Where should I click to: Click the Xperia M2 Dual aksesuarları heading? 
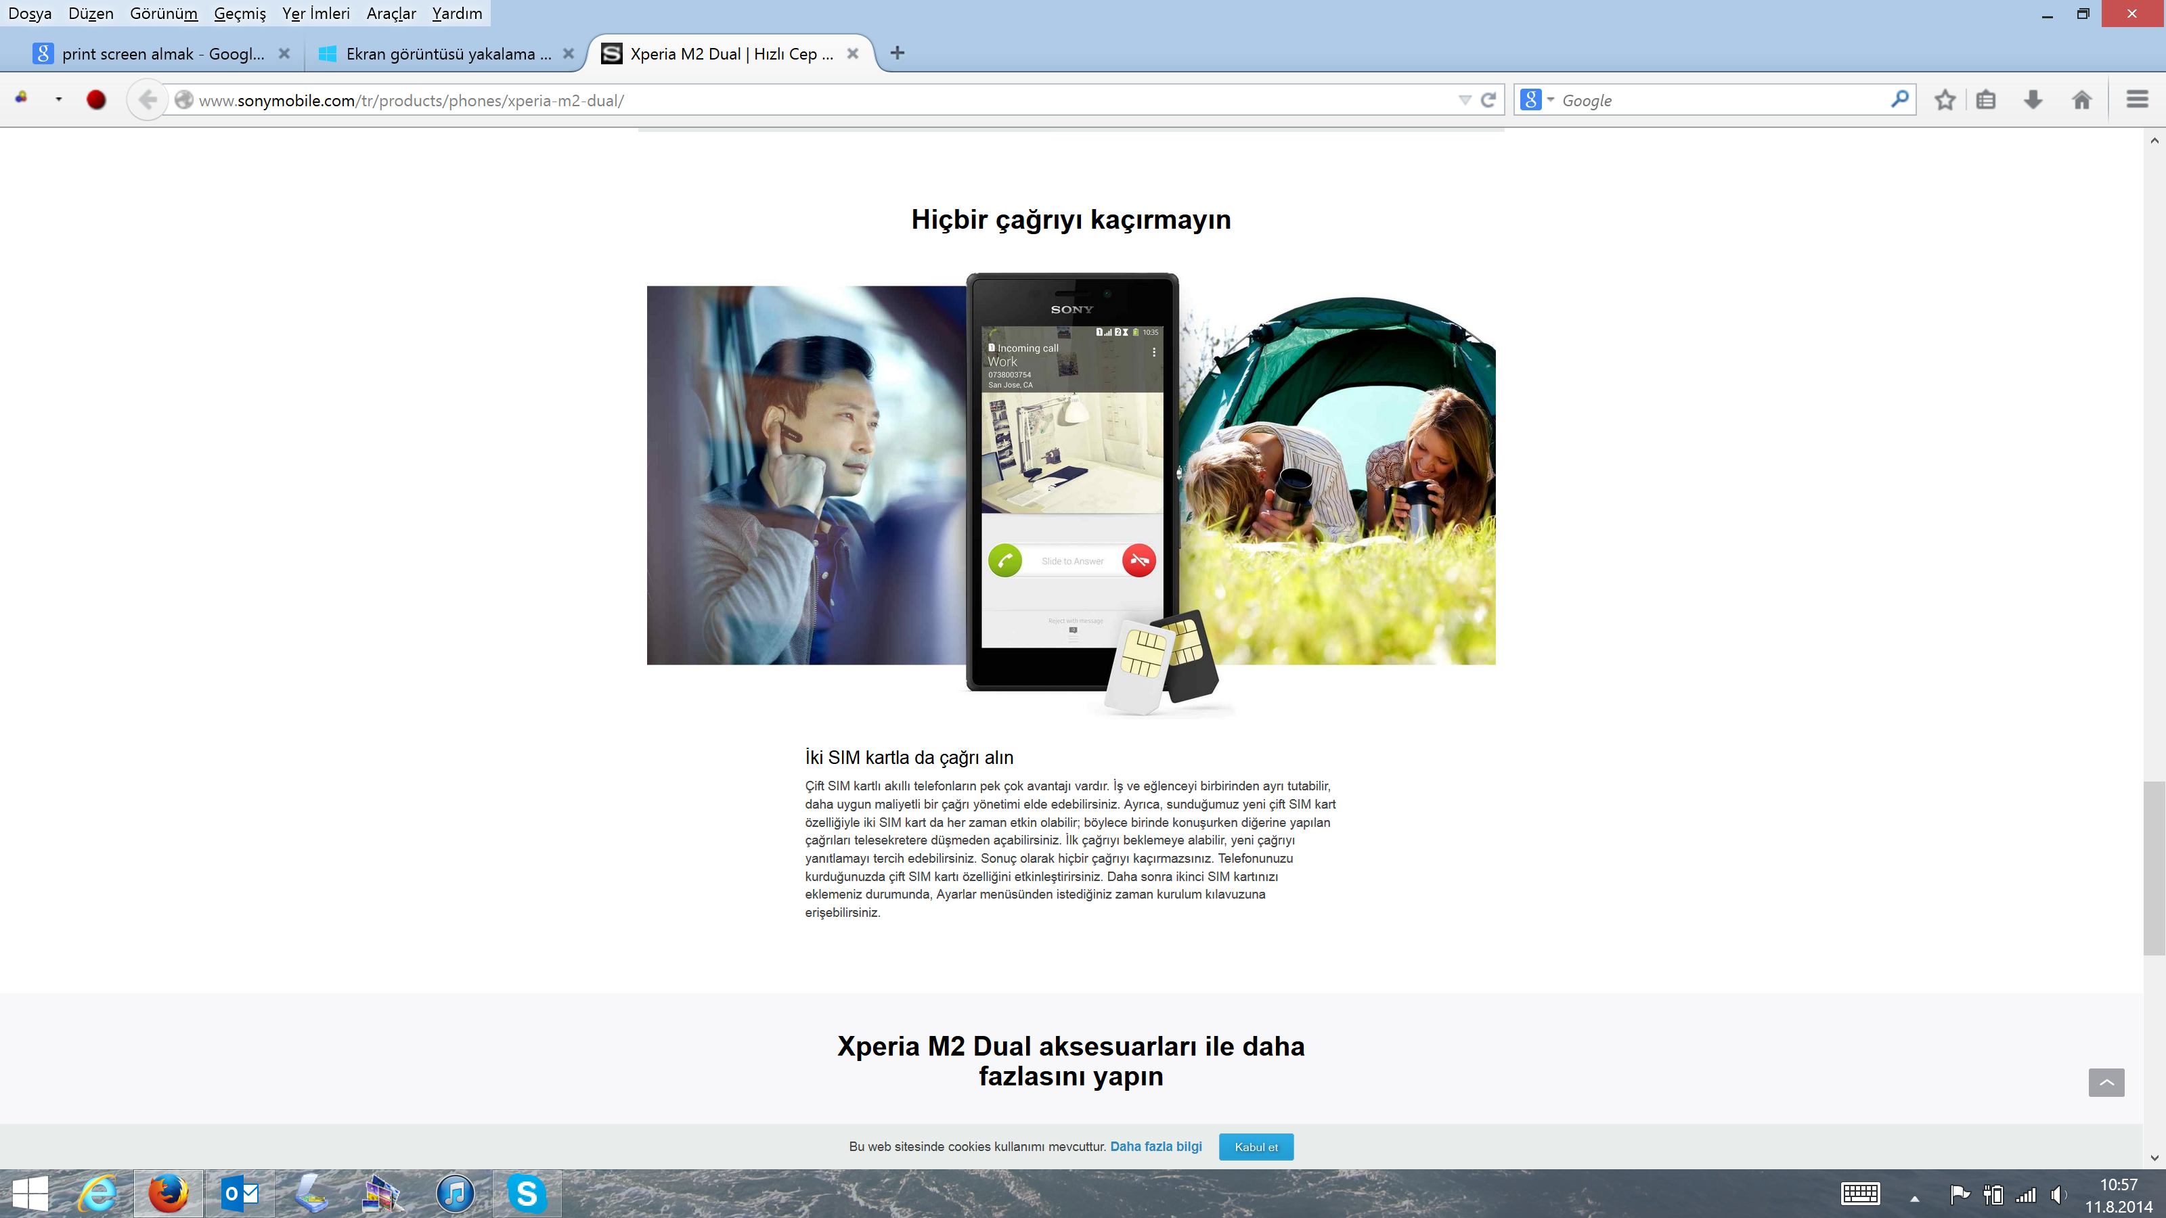coord(1071,1061)
